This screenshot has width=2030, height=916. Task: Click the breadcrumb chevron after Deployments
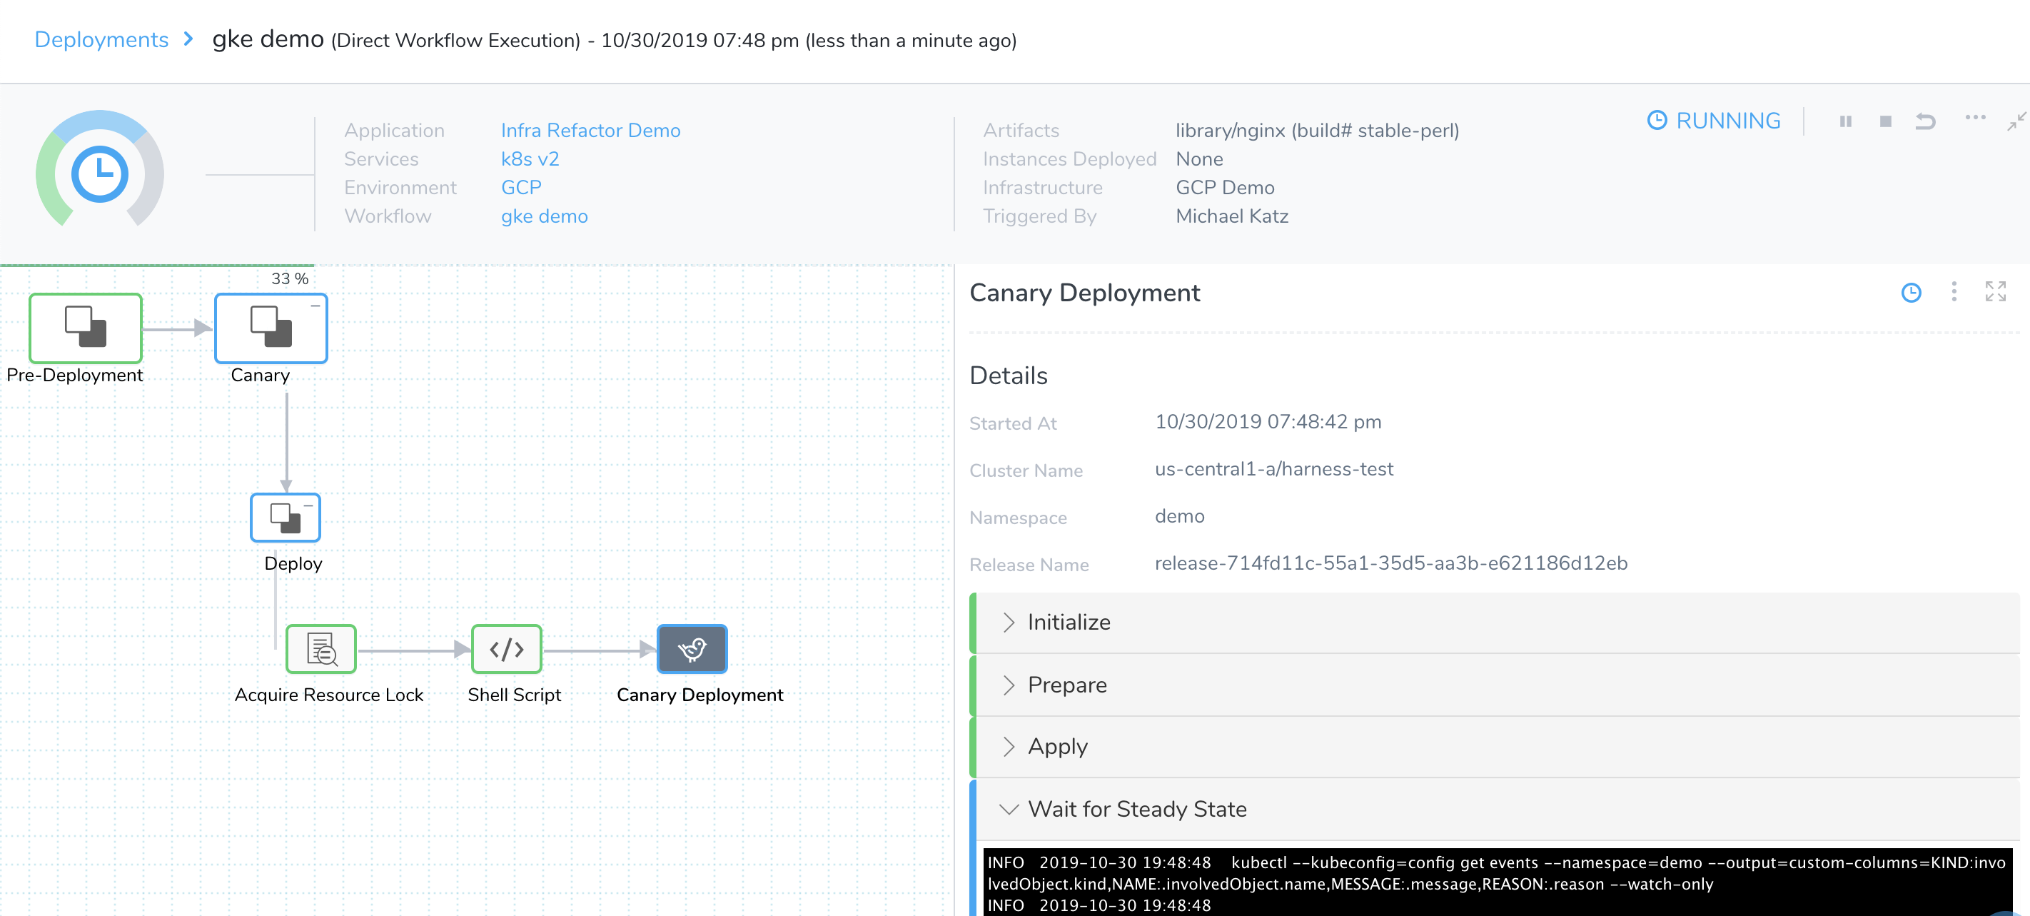188,39
